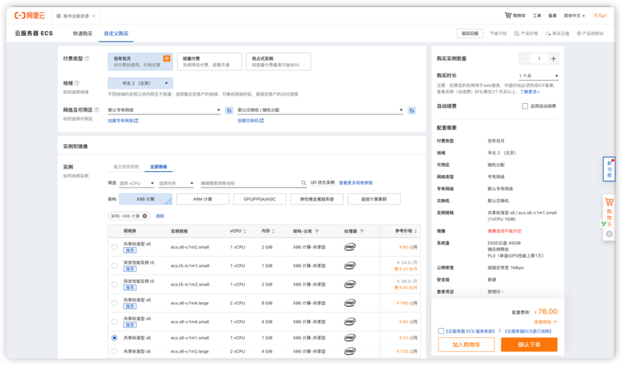622x365 pixels.
Task: Open 简体中文 language dropdown
Action: pos(575,16)
